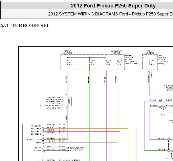Click the arrowhead on the HS CAN+ wire

pyautogui.click(x=69, y=150)
